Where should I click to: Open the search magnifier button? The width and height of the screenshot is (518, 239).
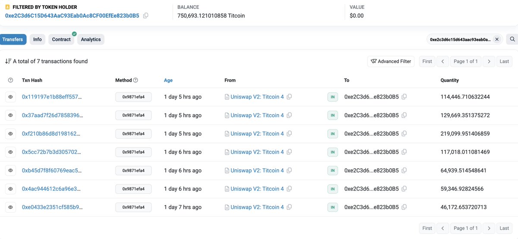pyautogui.click(x=512, y=39)
